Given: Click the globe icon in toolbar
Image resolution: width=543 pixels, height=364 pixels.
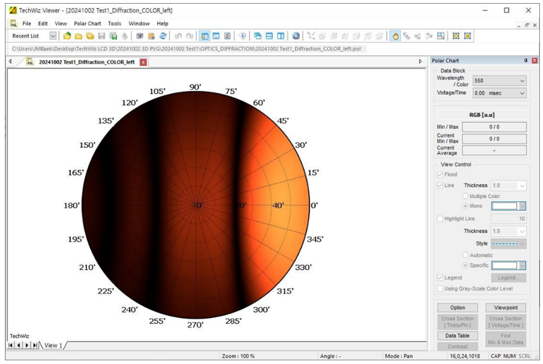Looking at the screenshot, I should [x=296, y=36].
